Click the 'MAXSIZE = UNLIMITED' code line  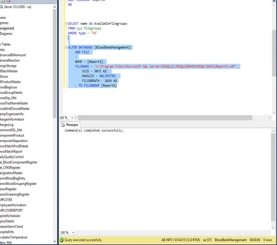(x=99, y=76)
